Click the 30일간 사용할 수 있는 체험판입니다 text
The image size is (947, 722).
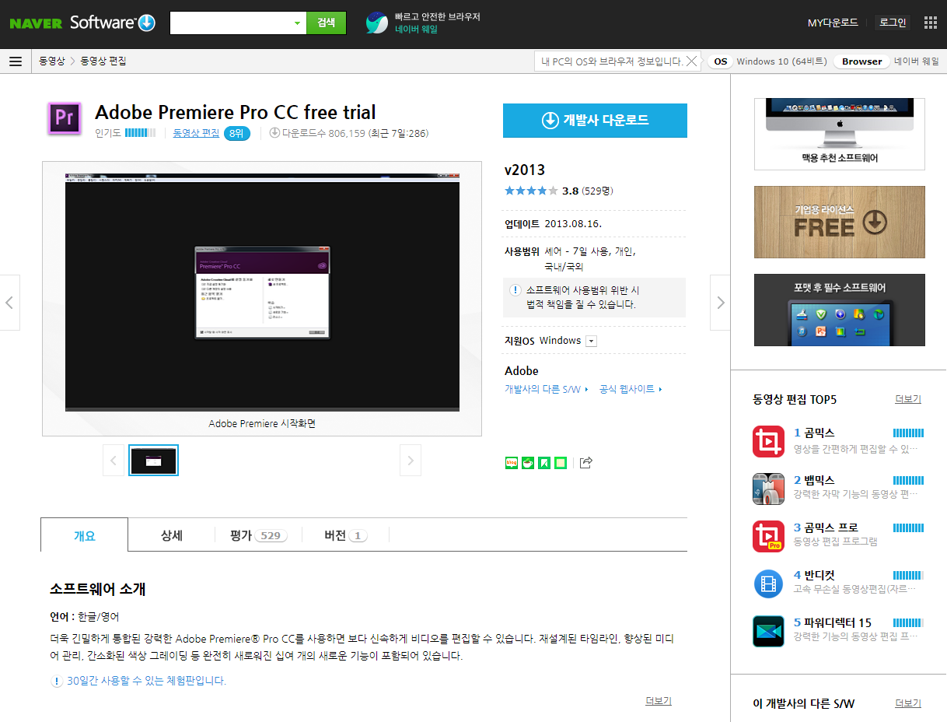(x=146, y=681)
